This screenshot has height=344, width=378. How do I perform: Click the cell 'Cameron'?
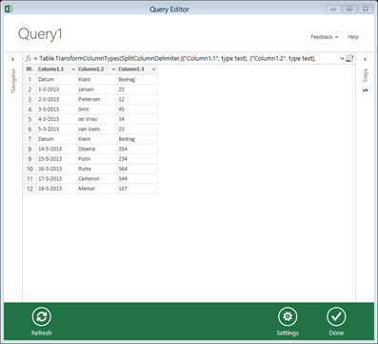tap(97, 179)
